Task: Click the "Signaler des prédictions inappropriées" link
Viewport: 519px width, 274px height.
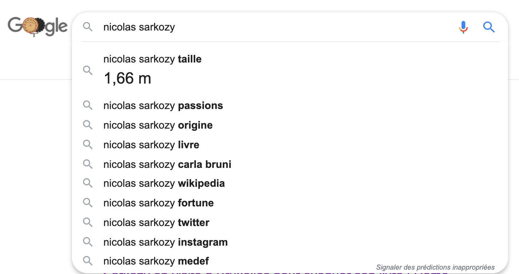Action: point(435,267)
